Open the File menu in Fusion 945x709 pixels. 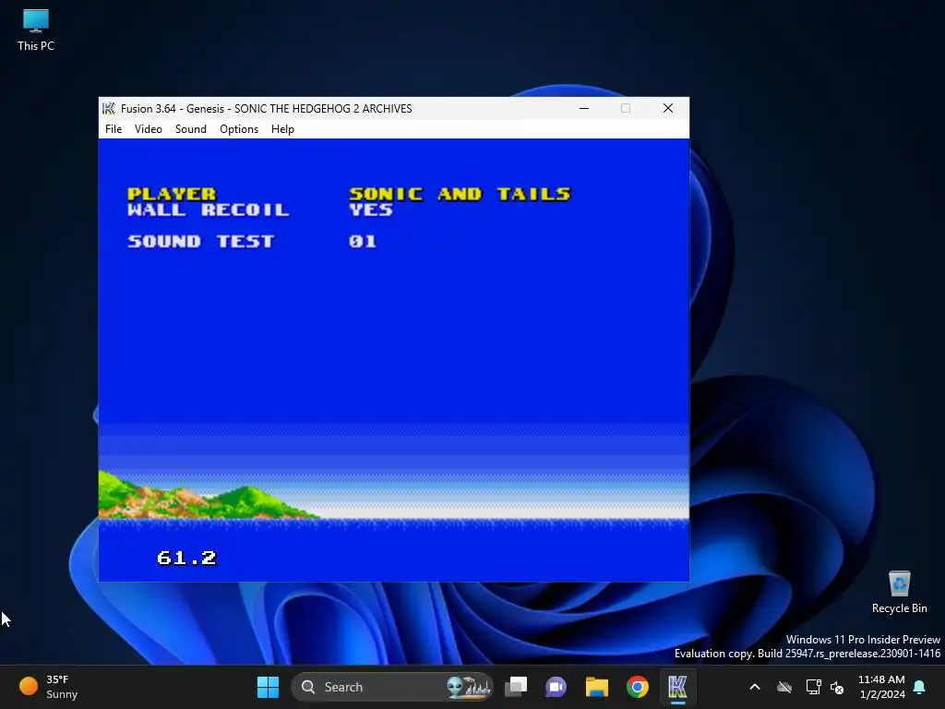pyautogui.click(x=114, y=129)
